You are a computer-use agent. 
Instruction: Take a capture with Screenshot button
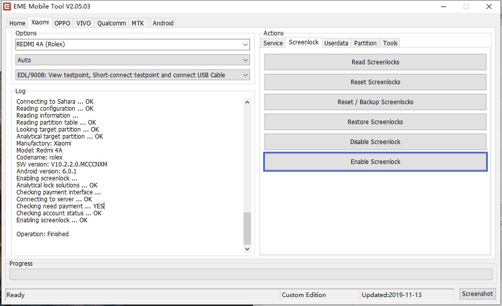tap(477, 294)
